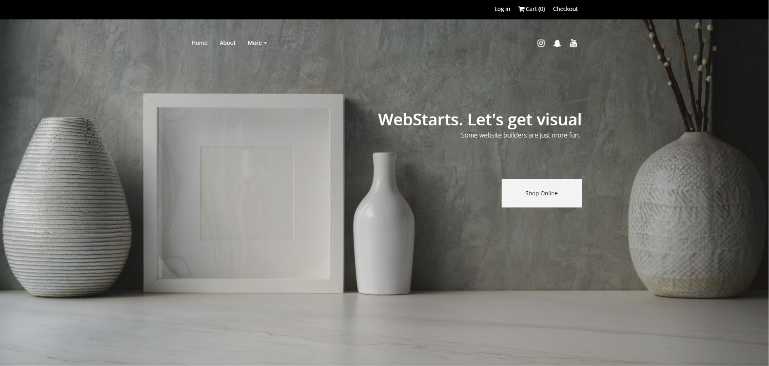Open the Instagram social icon
The height and width of the screenshot is (366, 769).
coord(541,43)
